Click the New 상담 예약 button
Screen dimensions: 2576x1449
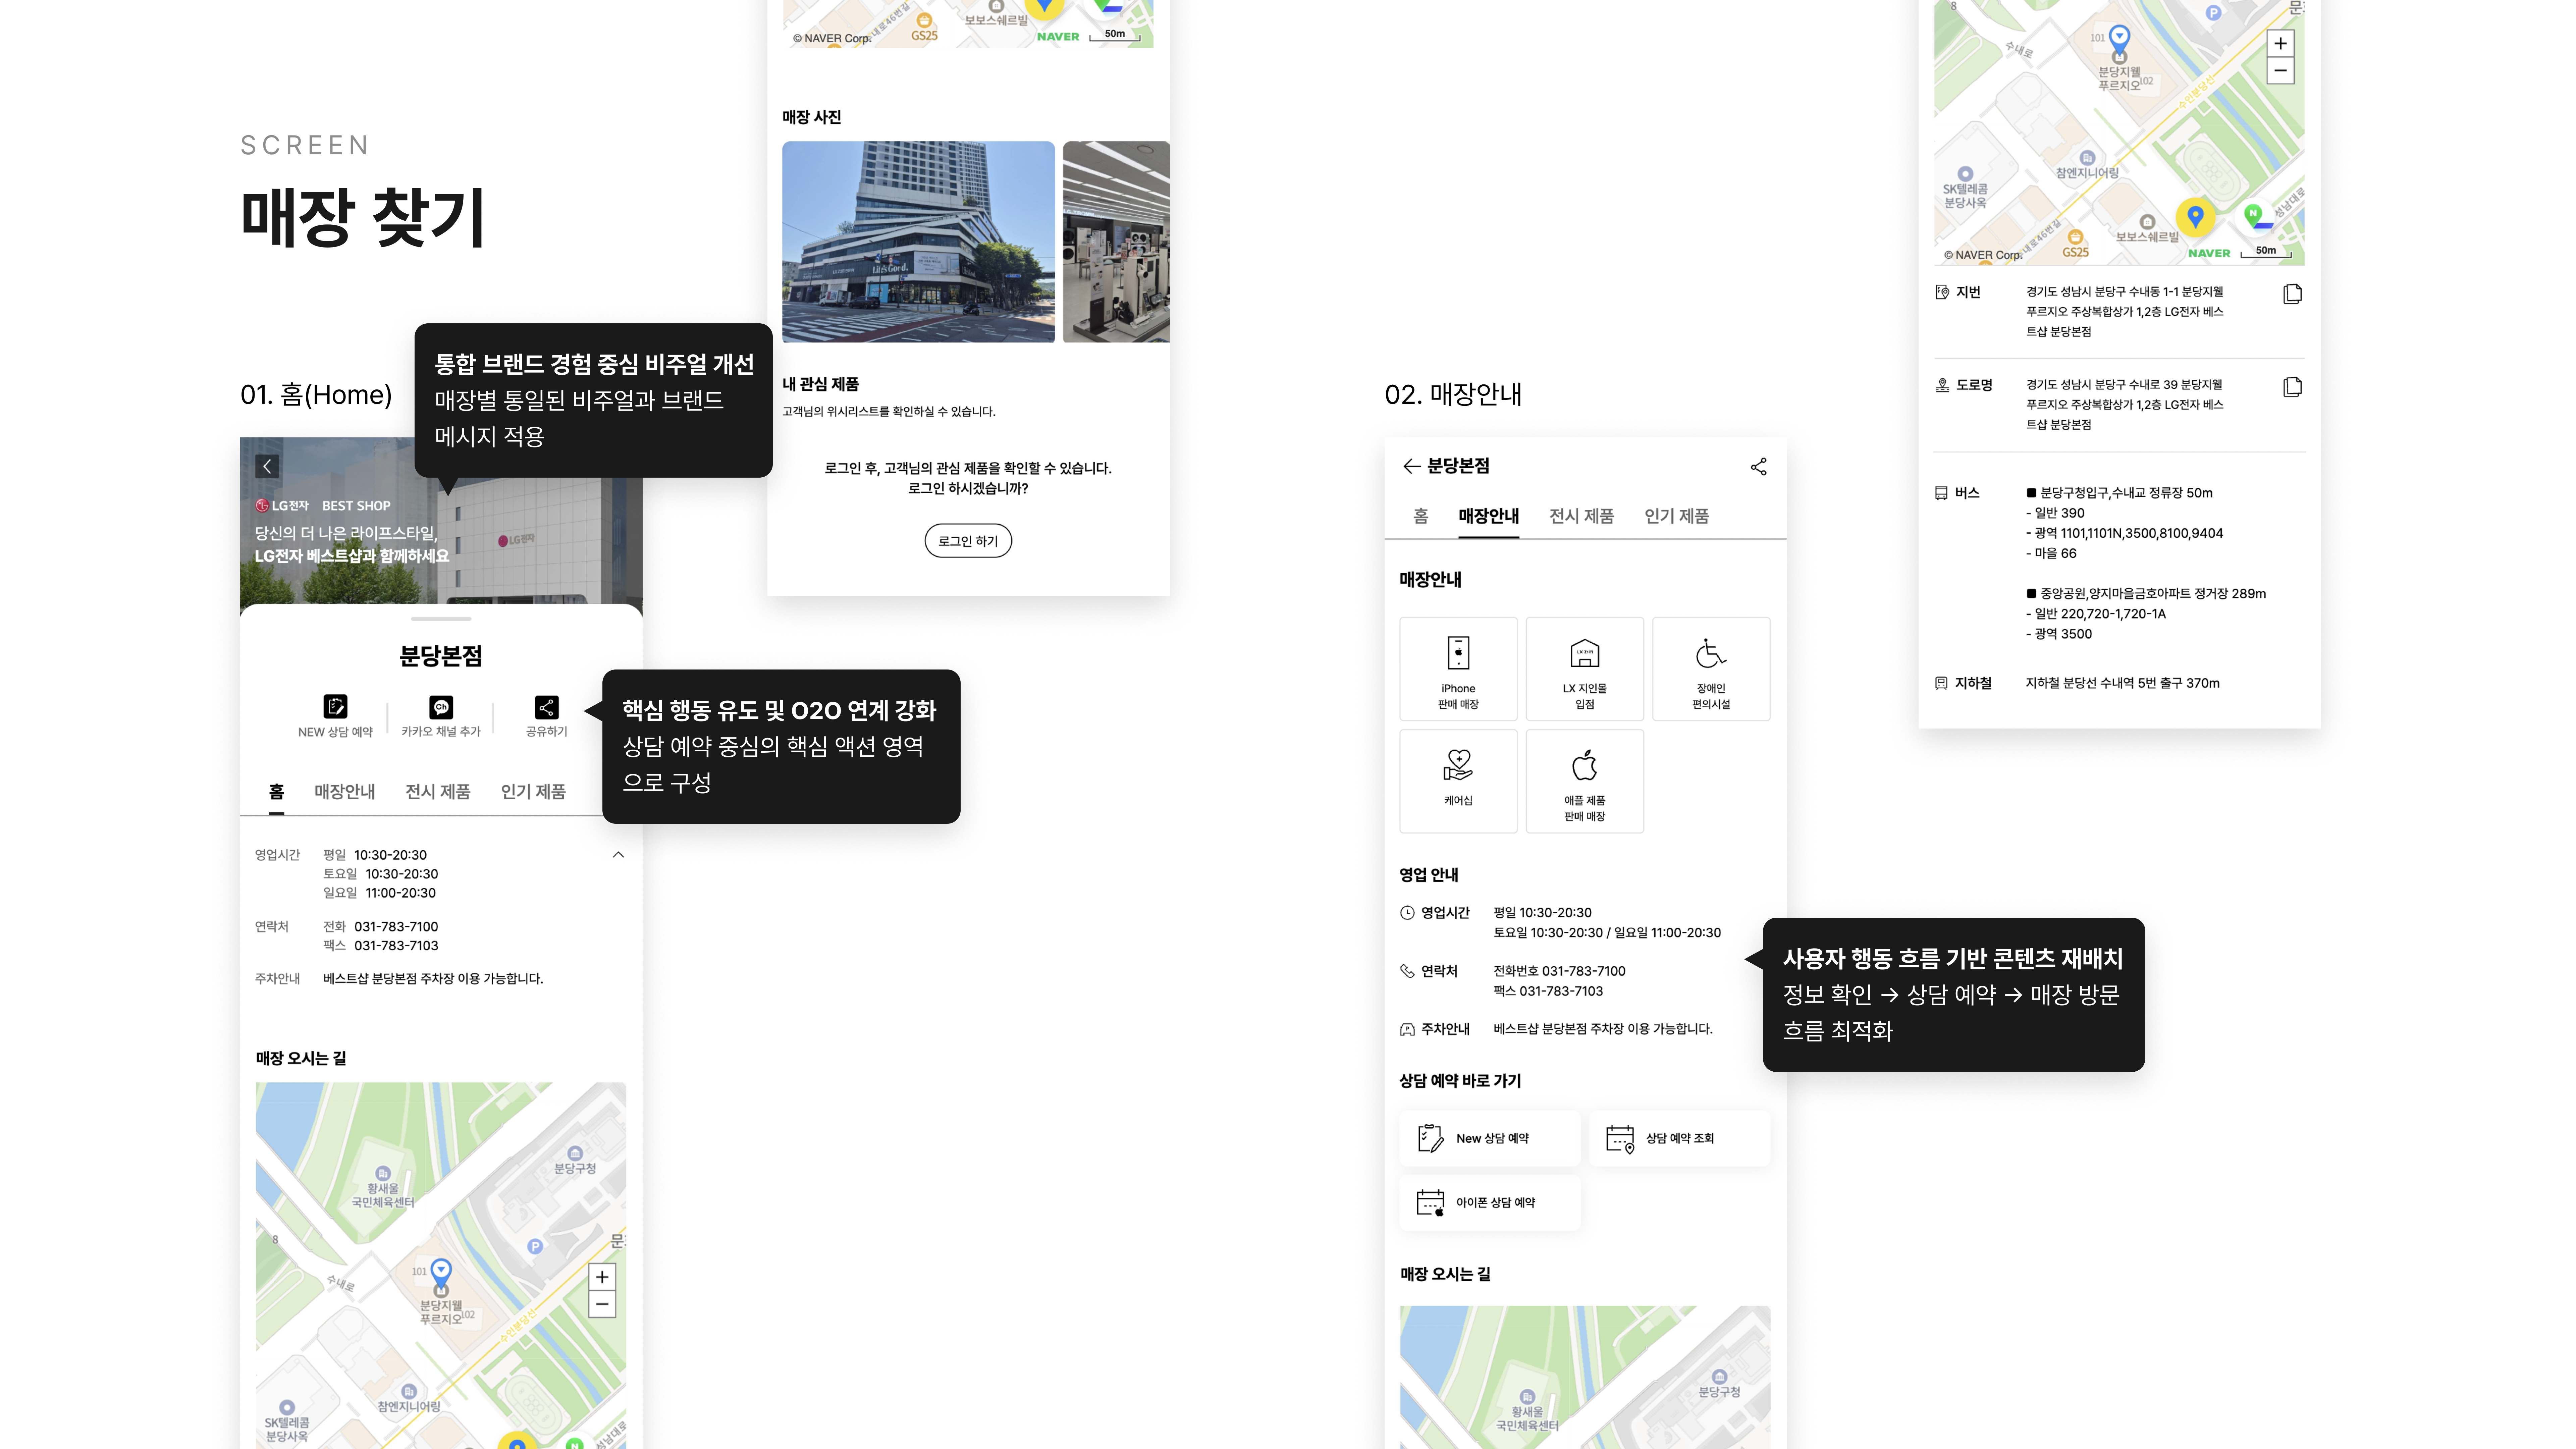(x=1490, y=1138)
